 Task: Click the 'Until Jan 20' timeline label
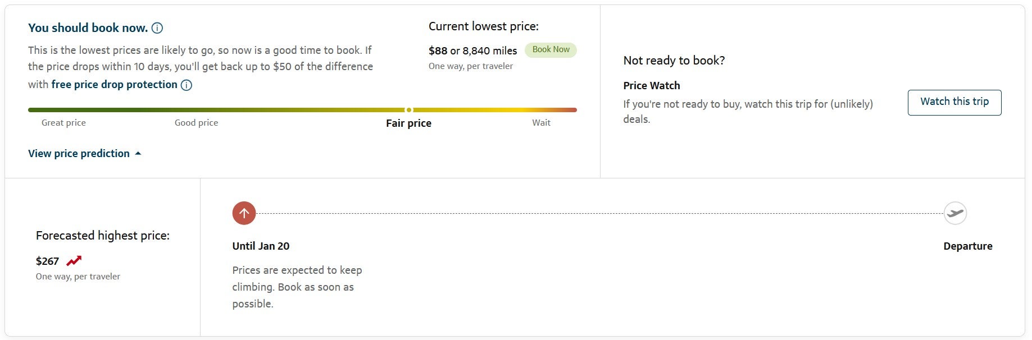(261, 246)
